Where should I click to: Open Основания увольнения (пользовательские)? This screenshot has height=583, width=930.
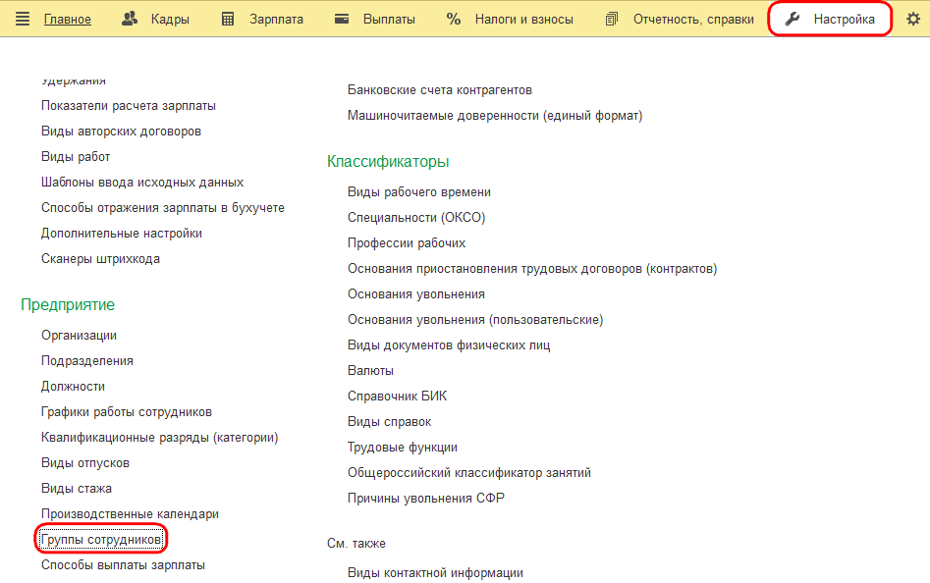point(475,319)
